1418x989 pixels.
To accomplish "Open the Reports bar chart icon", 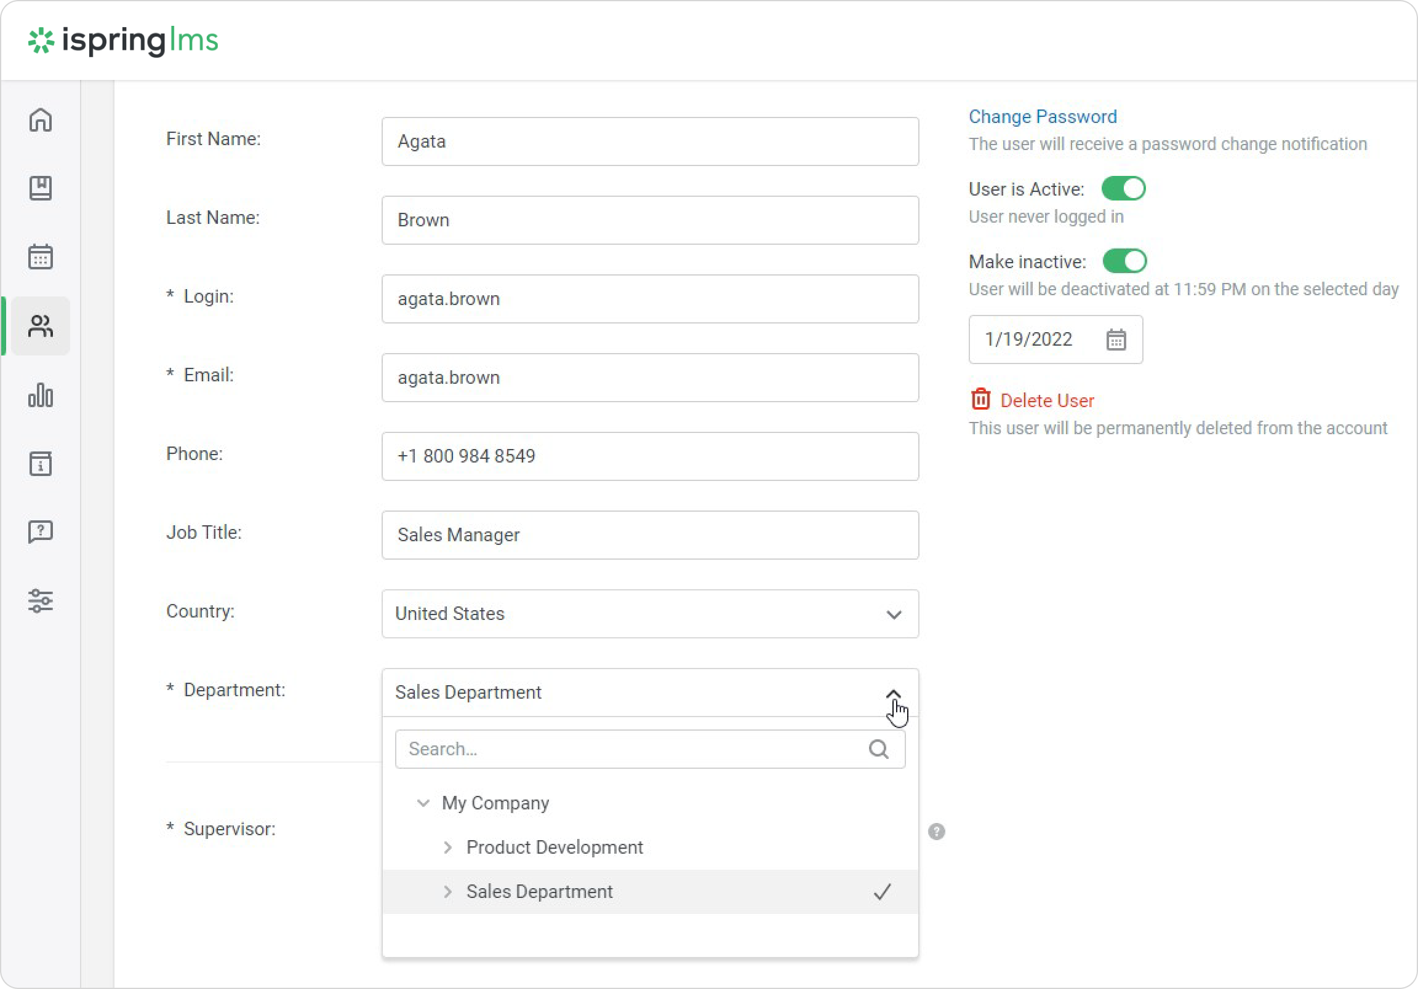I will click(41, 395).
